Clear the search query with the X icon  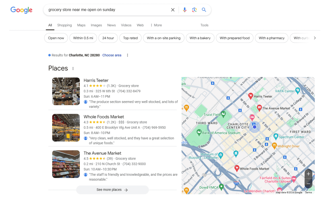pos(173,10)
